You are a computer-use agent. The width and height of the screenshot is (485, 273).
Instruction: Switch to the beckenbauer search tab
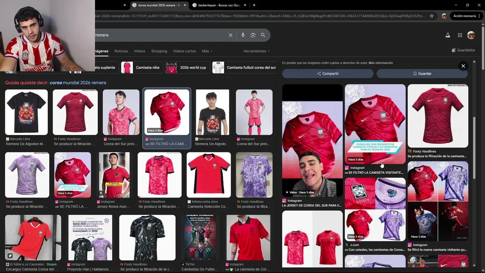(219, 5)
